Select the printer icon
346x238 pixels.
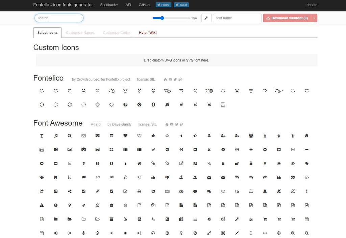(x=139, y=191)
